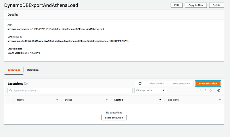Click the DynamoDBExportAndAthenaLoad page title
Viewport: 230px width, 137px height.
pos(41,5)
